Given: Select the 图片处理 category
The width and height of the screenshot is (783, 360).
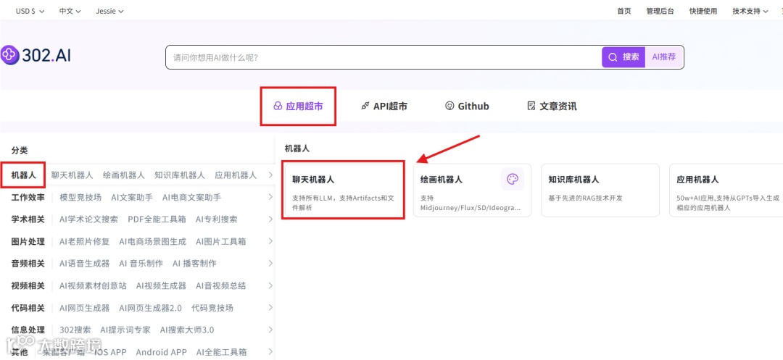Looking at the screenshot, I should click(28, 241).
